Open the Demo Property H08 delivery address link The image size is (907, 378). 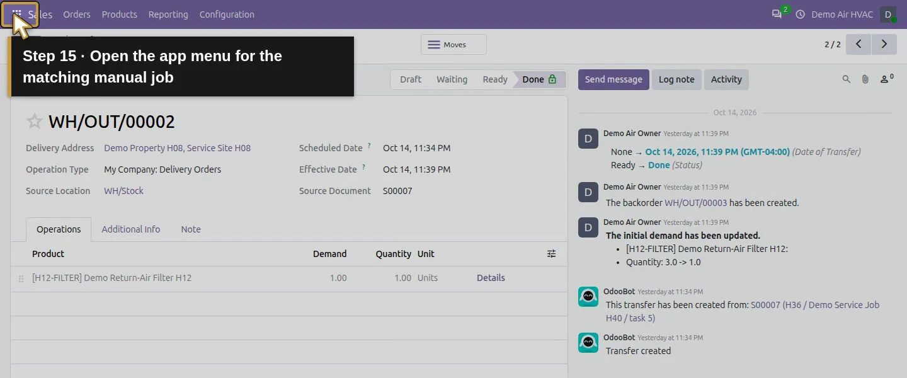[177, 148]
